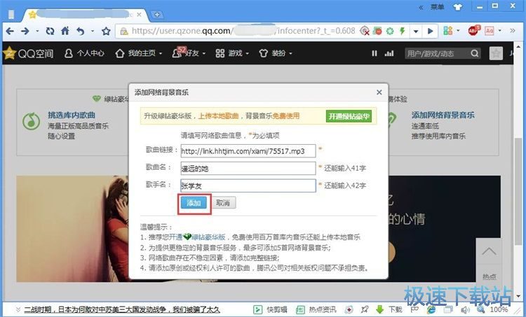
Task: Close the 添加网络背景音乐 dialog
Action: point(379,92)
